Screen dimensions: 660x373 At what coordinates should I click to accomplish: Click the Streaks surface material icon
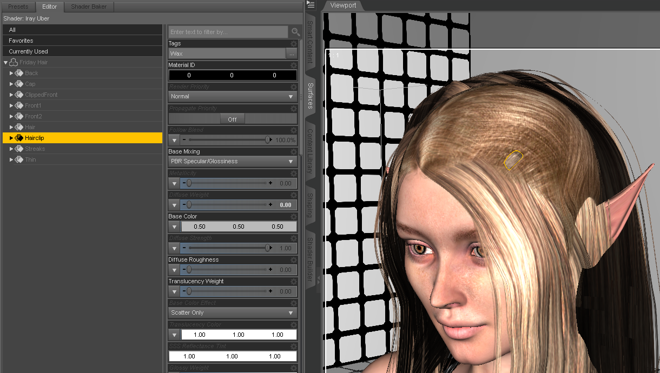point(19,149)
